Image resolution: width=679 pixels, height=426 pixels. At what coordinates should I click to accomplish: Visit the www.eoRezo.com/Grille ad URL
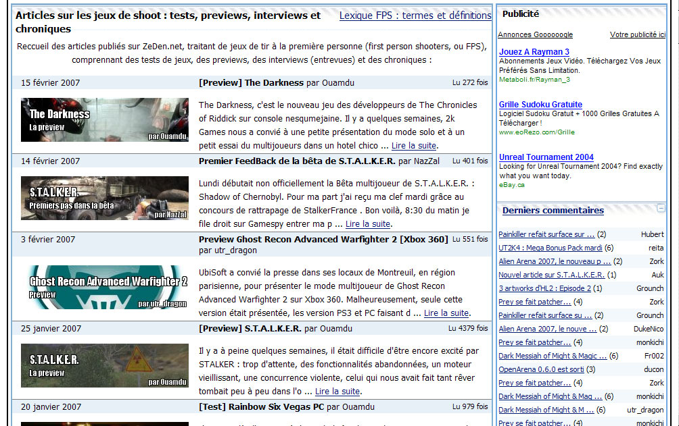(536, 132)
